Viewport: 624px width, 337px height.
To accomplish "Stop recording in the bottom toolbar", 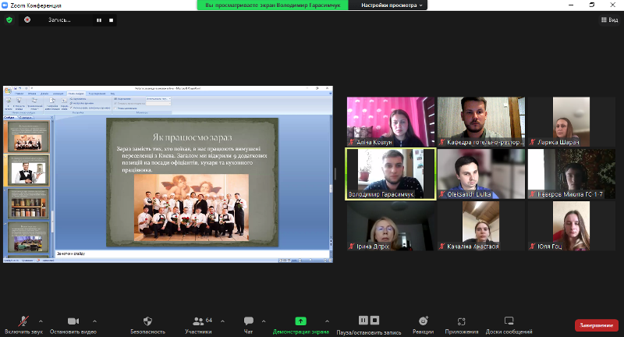I will [x=374, y=321].
